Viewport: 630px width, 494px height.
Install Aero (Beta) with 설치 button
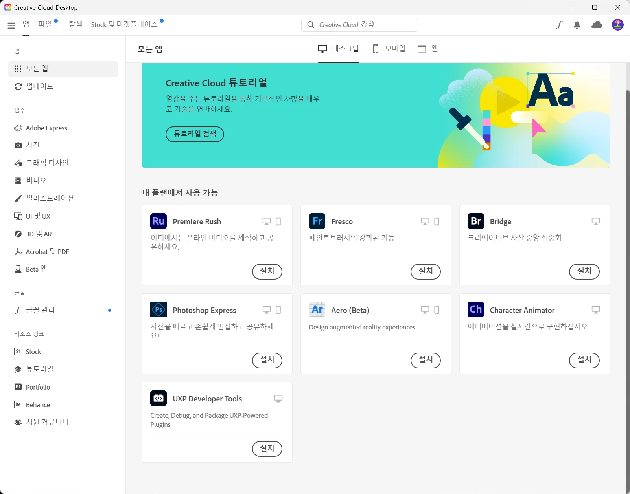pyautogui.click(x=426, y=360)
